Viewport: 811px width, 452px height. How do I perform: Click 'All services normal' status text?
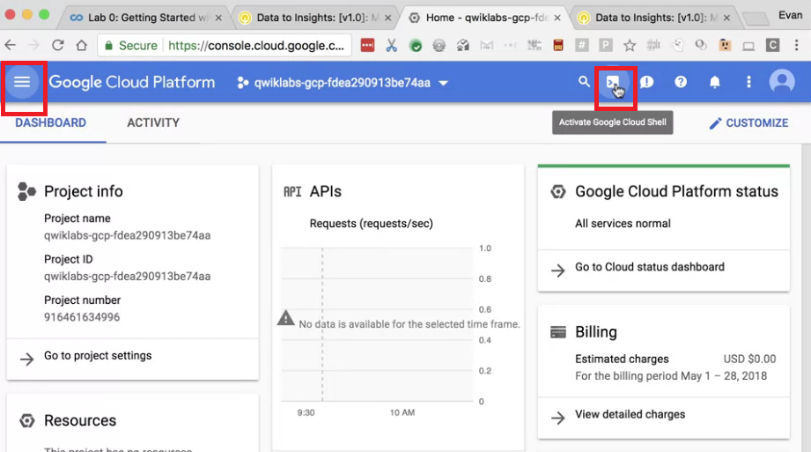623,223
